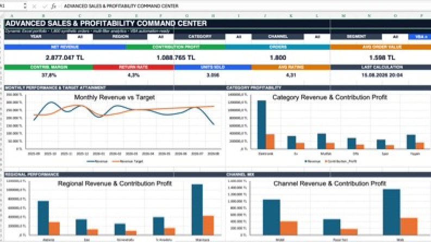Image resolution: width=431 pixels, height=242 pixels.
Task: Select the LAST CALCULATION header cell
Action: click(382, 67)
